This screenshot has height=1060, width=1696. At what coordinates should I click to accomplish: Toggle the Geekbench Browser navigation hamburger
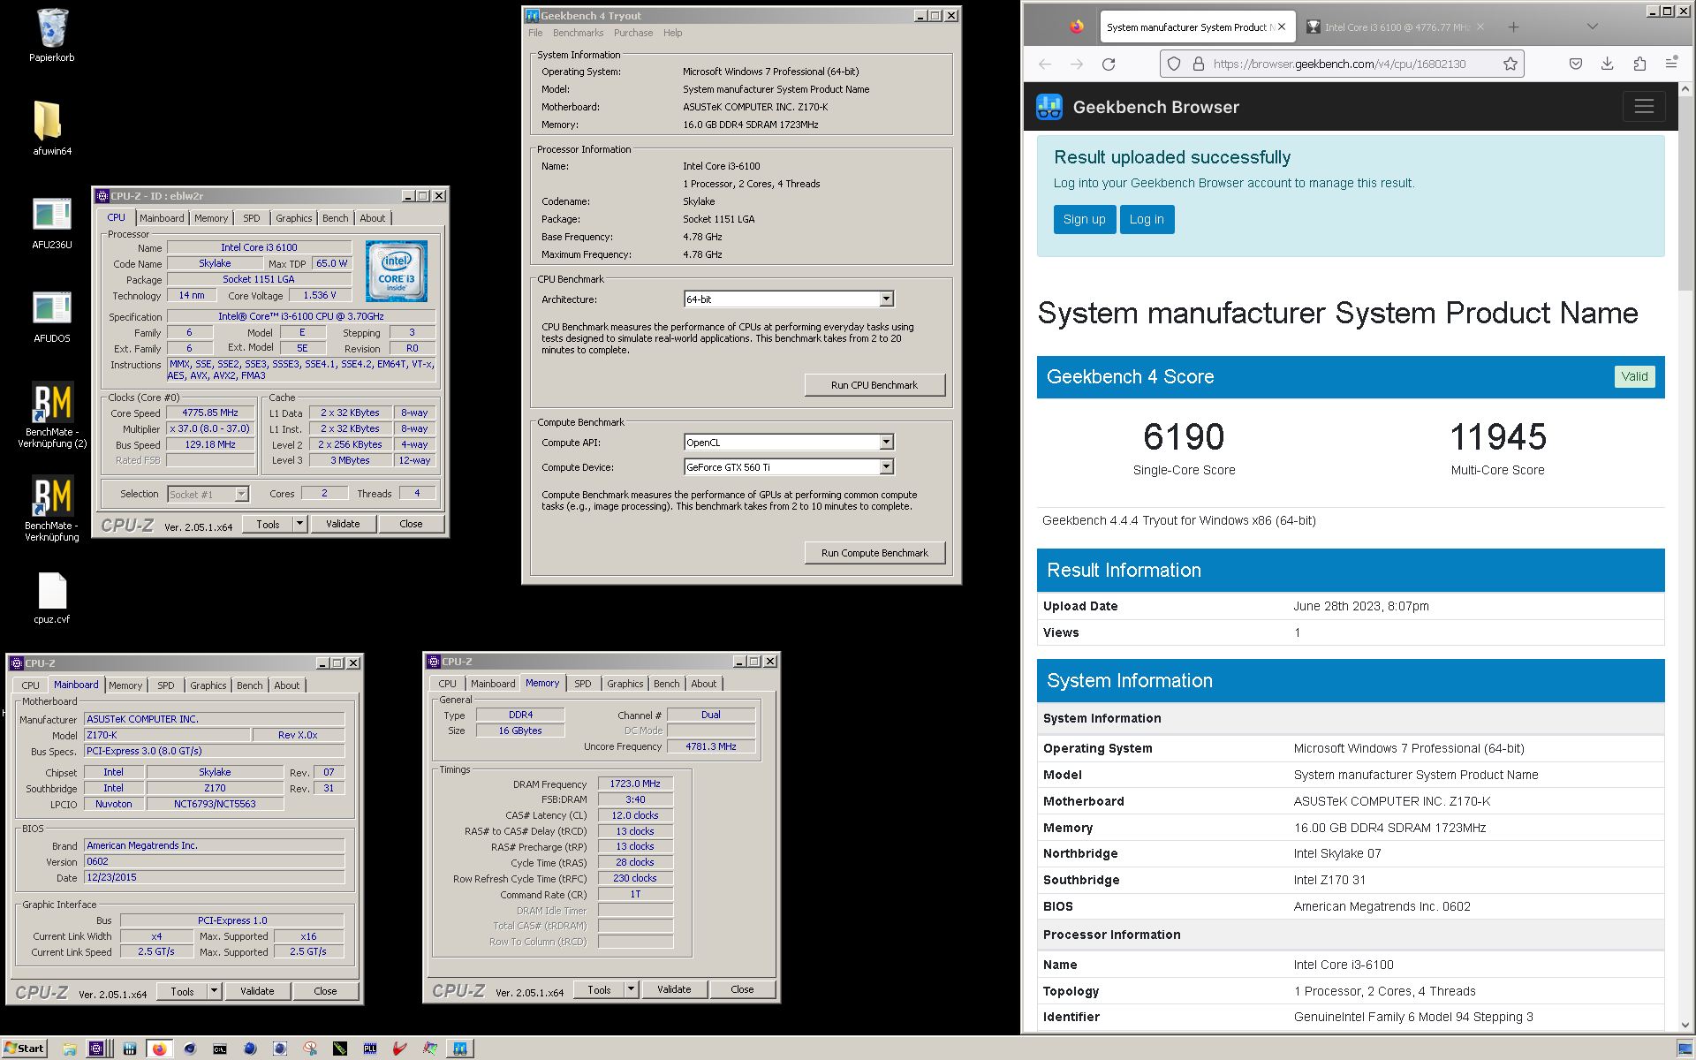tap(1644, 106)
